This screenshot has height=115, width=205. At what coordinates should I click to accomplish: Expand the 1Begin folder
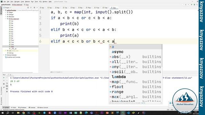[x=6, y=12]
